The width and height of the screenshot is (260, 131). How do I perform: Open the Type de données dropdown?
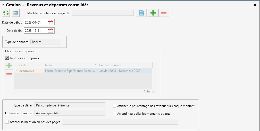[46, 42]
